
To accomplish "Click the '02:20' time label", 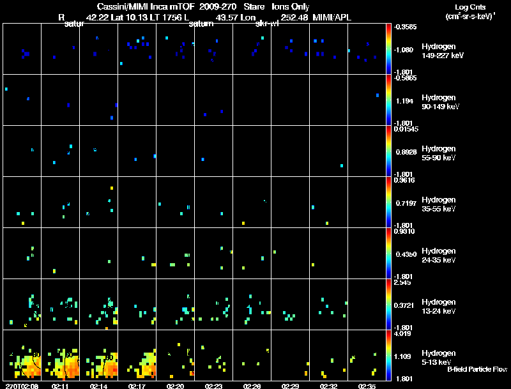I will coord(175,386).
